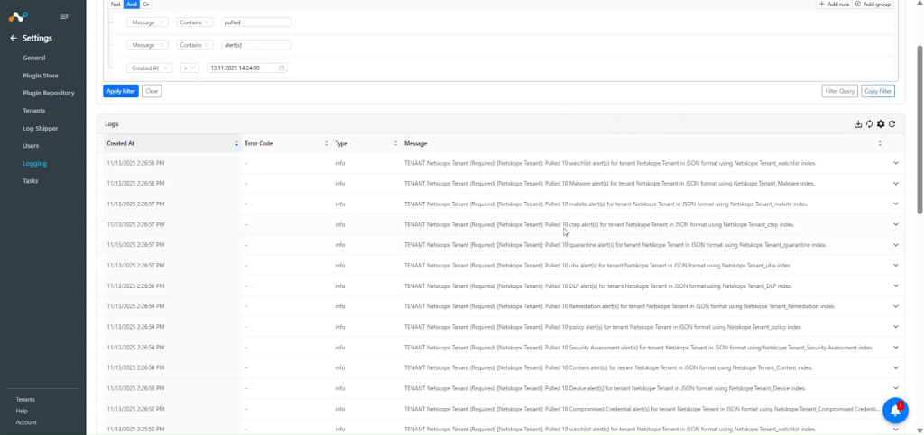Open Tasks in the sidebar
Screen dimensions: 924x435
[30, 180]
